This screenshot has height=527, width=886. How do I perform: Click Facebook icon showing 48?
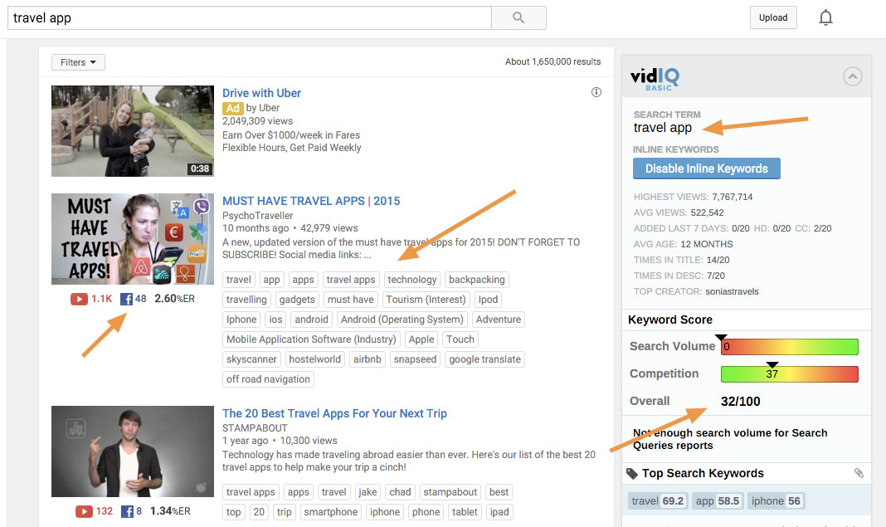click(127, 299)
